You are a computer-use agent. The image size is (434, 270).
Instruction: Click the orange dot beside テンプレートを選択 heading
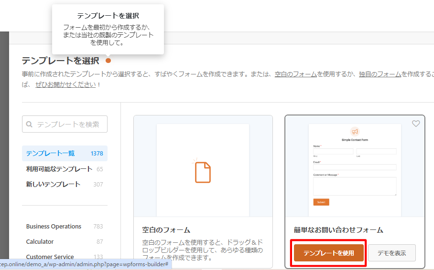point(108,61)
